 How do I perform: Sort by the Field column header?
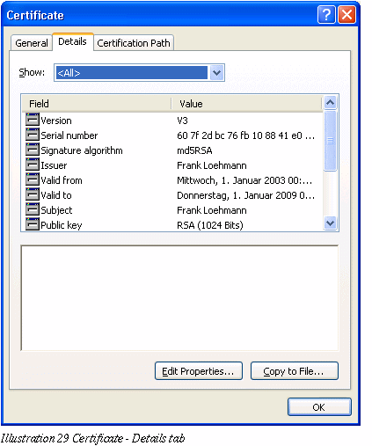coord(97,104)
